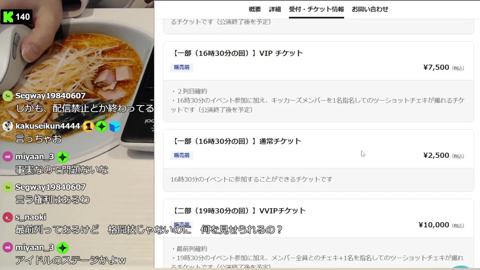Image resolution: width=480 pixels, height=270 pixels.
Task: Select the 【一部】VIP チケット title
Action: [x=237, y=53]
